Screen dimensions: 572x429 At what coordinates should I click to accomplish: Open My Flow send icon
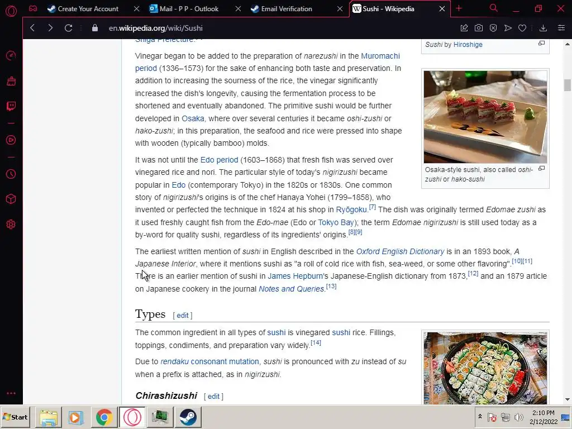[508, 28]
